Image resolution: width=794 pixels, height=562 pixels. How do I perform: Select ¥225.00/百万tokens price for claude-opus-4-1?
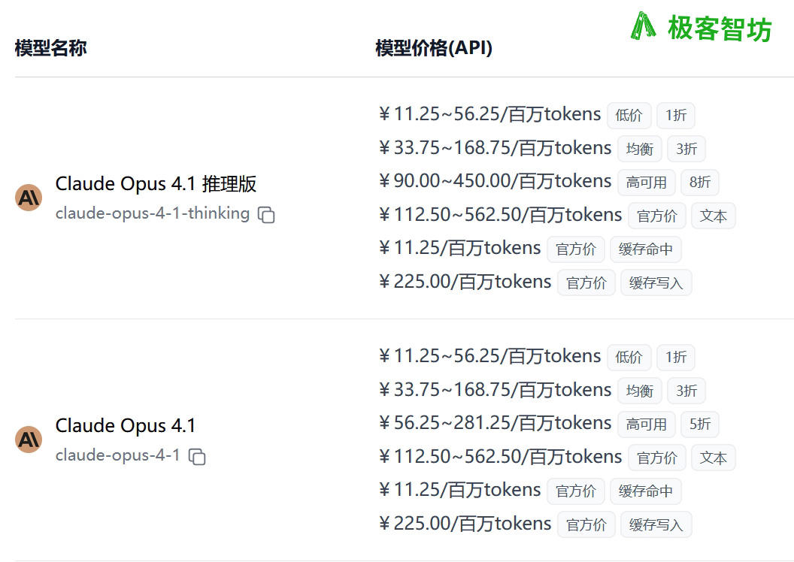465,524
